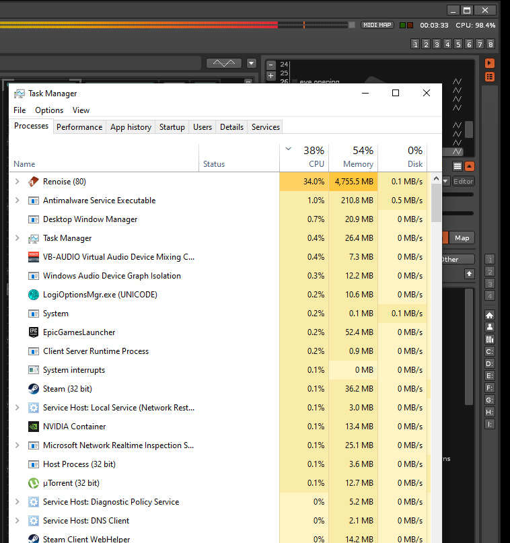Click the Editor button in Renoise
This screenshot has width=510, height=543.
[463, 181]
